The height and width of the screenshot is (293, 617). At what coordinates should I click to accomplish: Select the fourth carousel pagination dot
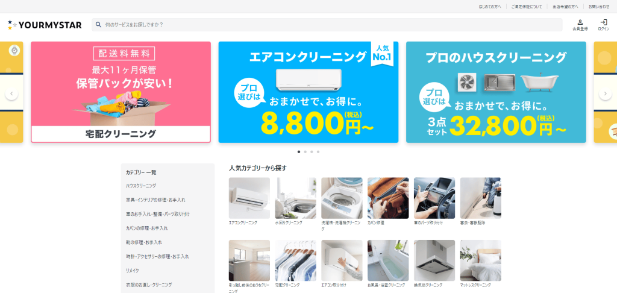(318, 151)
